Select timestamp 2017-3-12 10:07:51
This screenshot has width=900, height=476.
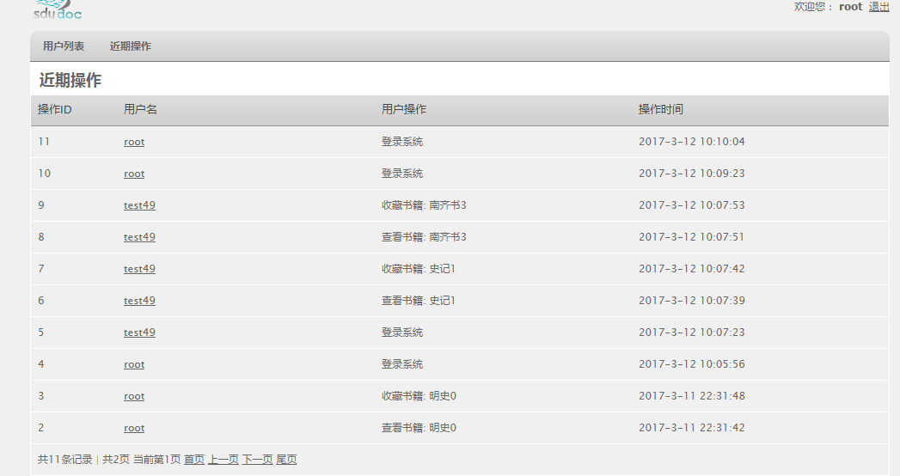pos(692,237)
